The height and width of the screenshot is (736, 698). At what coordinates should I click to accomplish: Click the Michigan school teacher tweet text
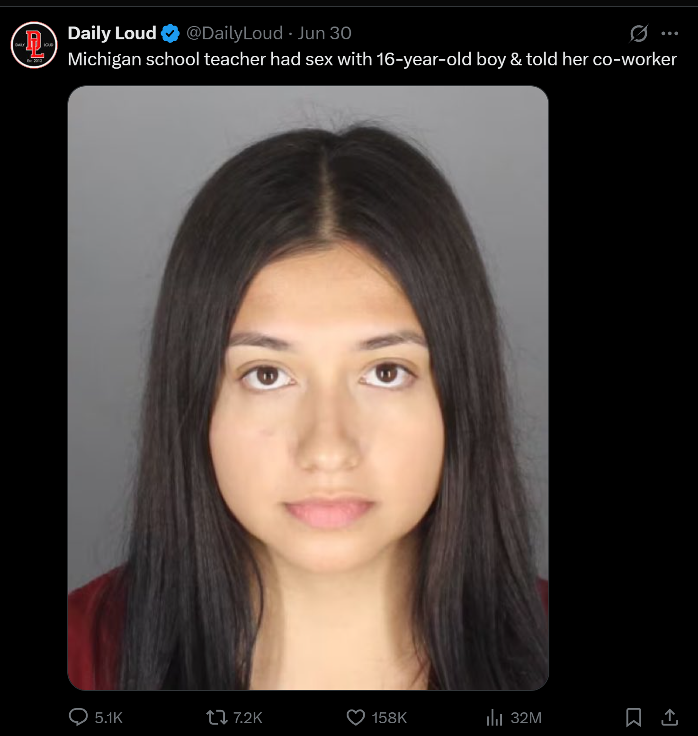[372, 60]
